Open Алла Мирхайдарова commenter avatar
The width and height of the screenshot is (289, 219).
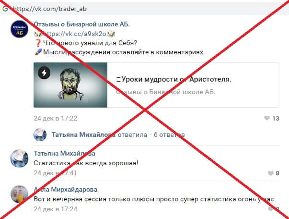pos(19,194)
